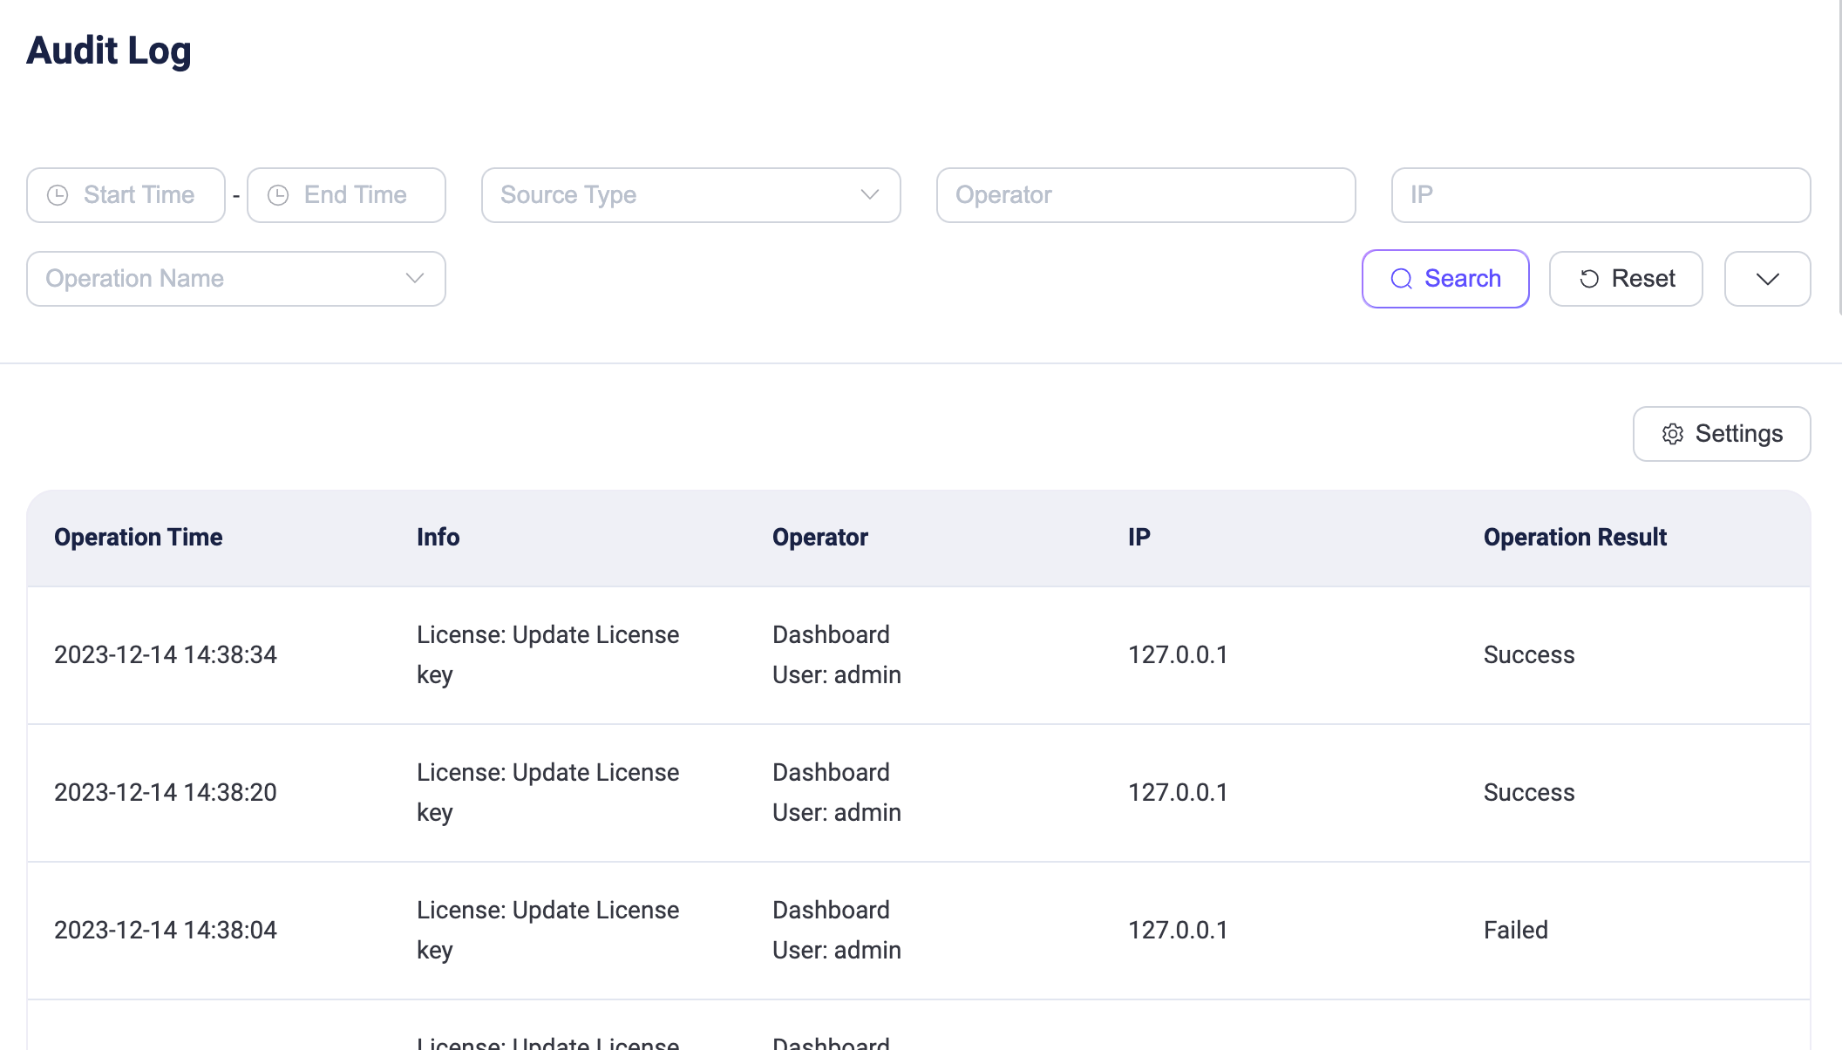The width and height of the screenshot is (1842, 1050).
Task: Click the clock icon in End Time
Action: [278, 195]
